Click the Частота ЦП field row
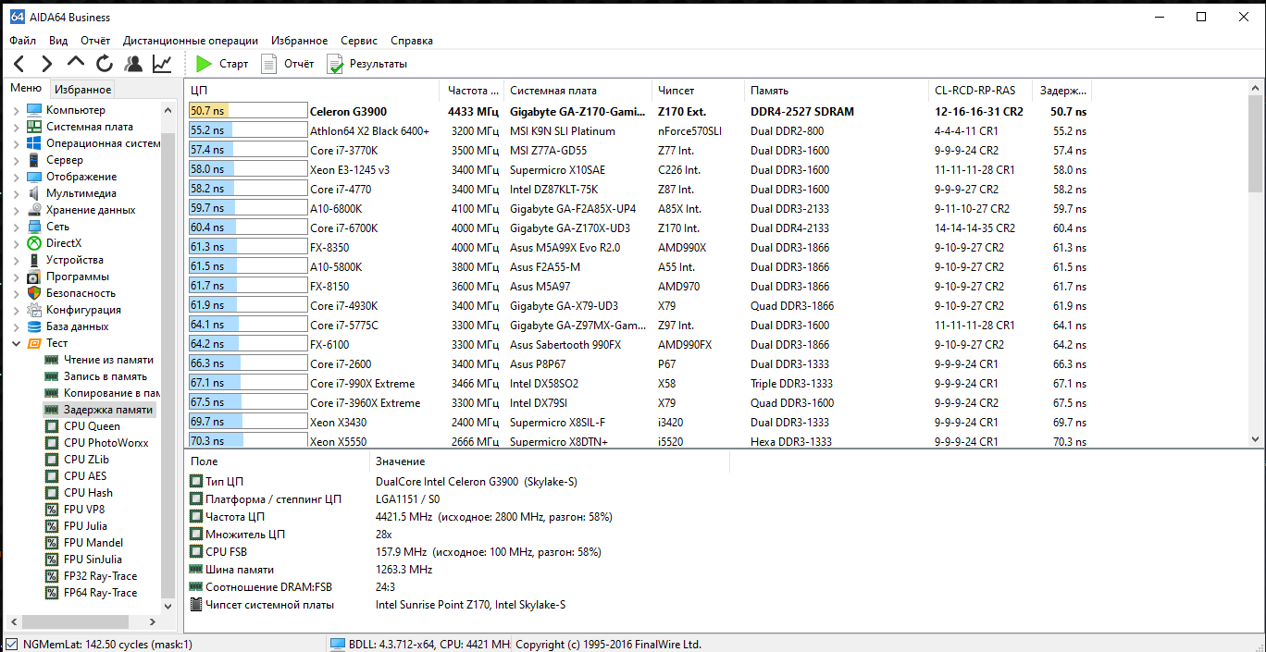Screen dimensions: 1266x652 coord(459,517)
